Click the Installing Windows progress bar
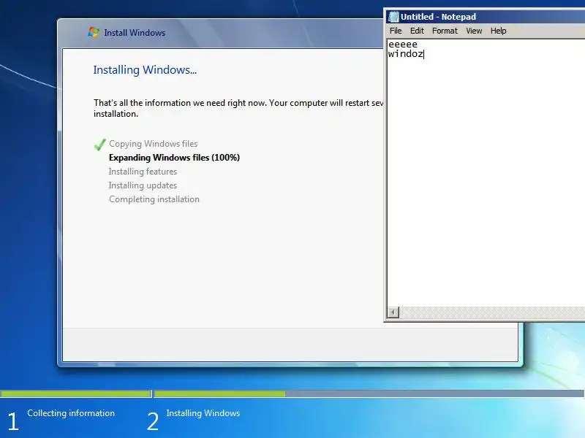This screenshot has width=585, height=438. pos(369,393)
